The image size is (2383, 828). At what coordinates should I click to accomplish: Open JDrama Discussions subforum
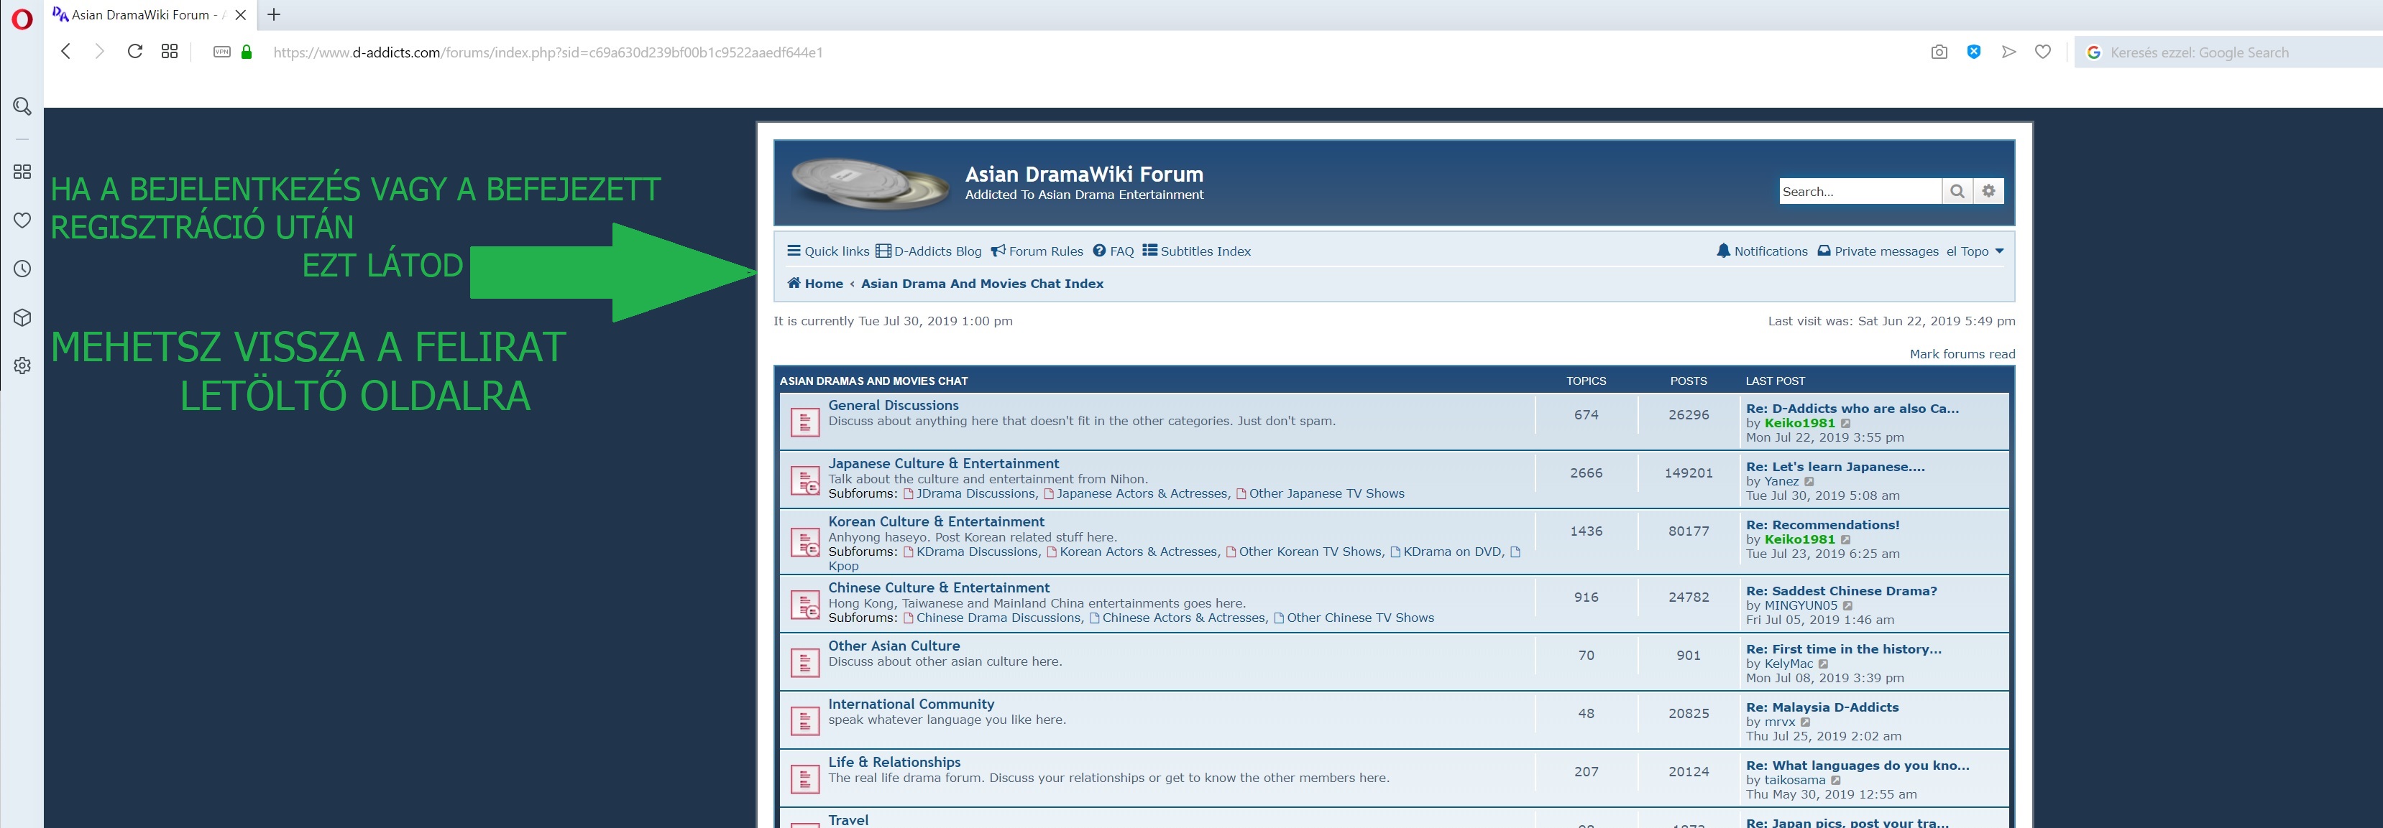click(x=976, y=493)
